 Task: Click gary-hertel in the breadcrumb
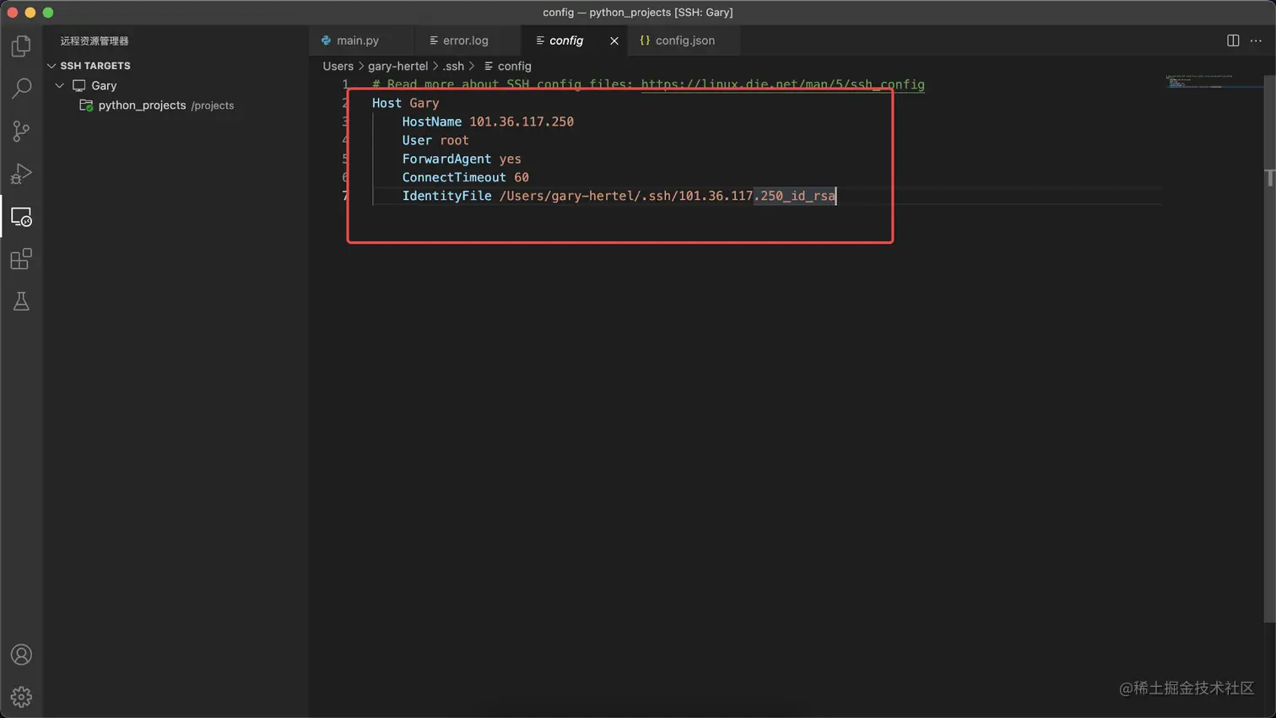(397, 66)
